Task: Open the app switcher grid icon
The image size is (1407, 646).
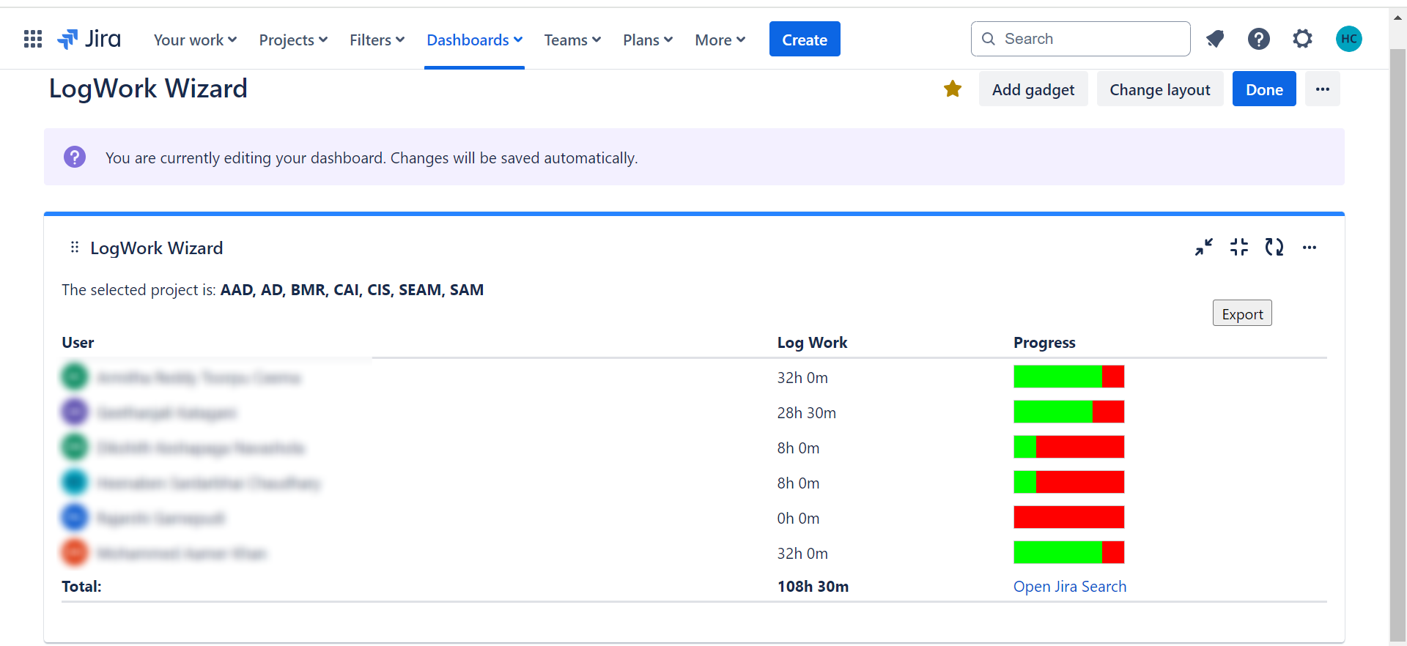Action: [x=33, y=39]
